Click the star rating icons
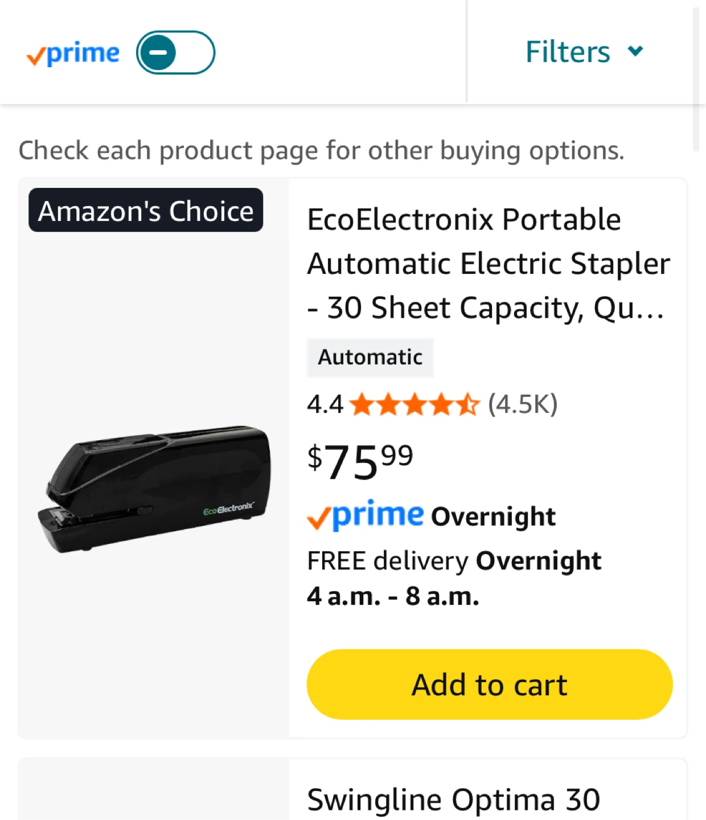This screenshot has width=706, height=820. pyautogui.click(x=414, y=405)
